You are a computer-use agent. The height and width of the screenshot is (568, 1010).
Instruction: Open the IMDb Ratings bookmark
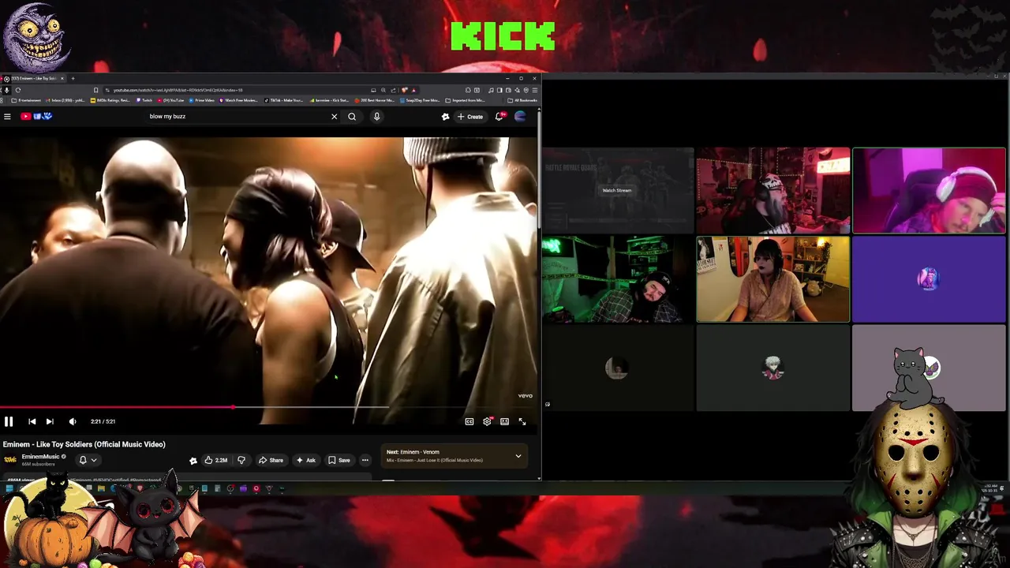pyautogui.click(x=110, y=100)
